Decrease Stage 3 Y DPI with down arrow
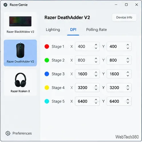This screenshot has width=142, height=142. [x=128, y=76]
